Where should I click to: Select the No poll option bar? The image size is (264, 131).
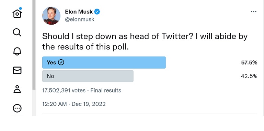pos(88,76)
